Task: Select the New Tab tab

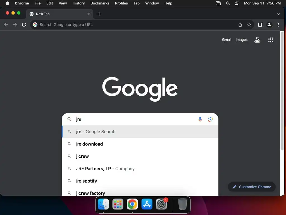Action: click(59, 14)
